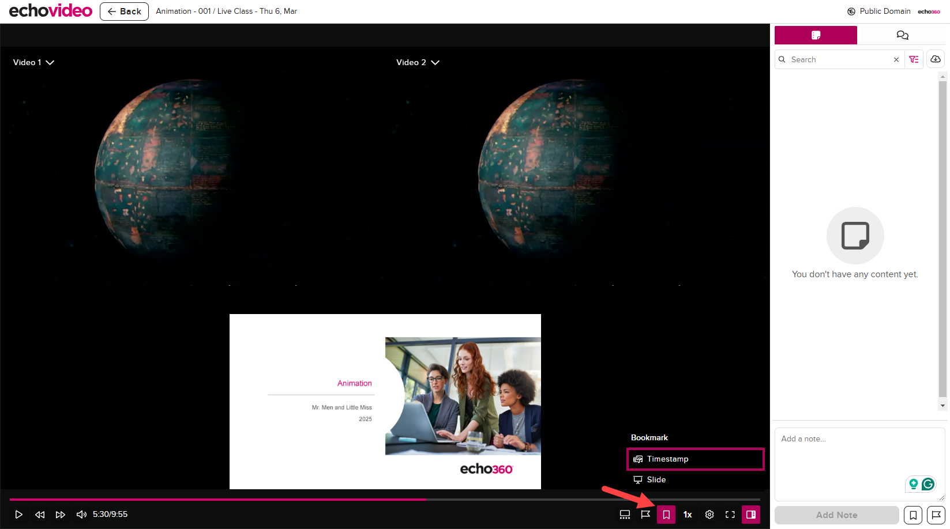This screenshot has height=529, width=950.
Task: Click the video progress bar
Action: tap(385, 500)
